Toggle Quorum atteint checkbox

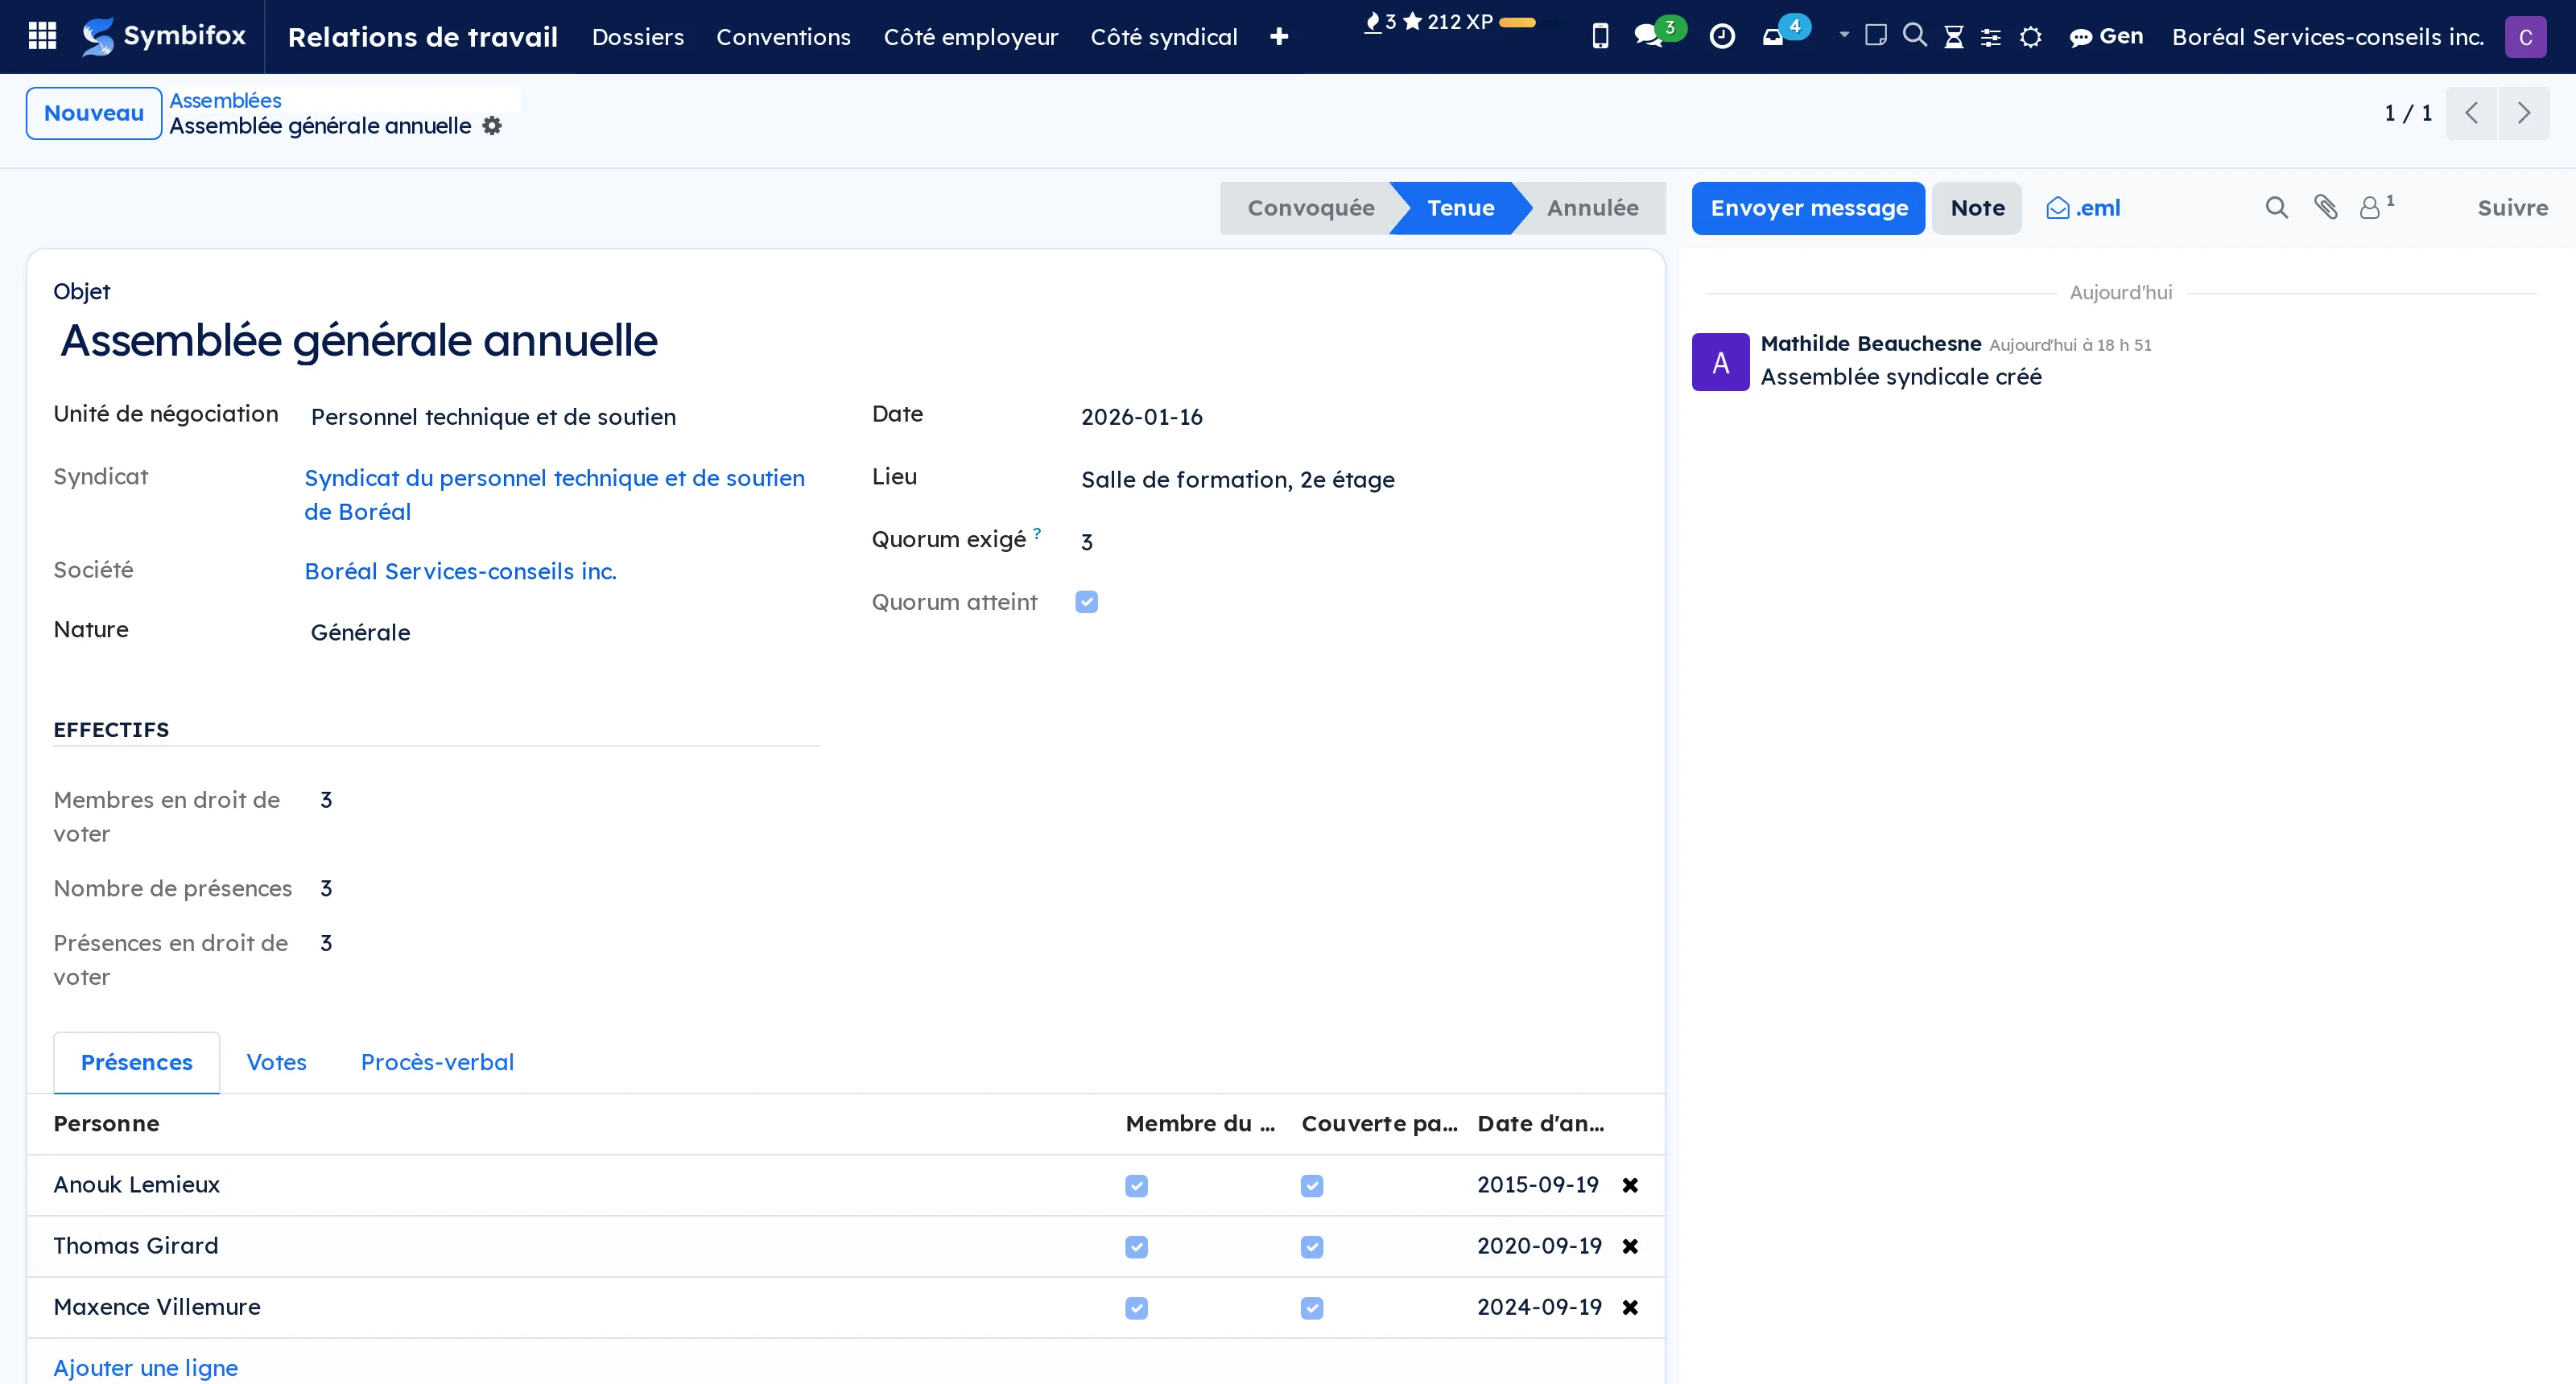coord(1086,602)
